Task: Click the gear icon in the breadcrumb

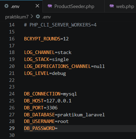Action: point(38,17)
